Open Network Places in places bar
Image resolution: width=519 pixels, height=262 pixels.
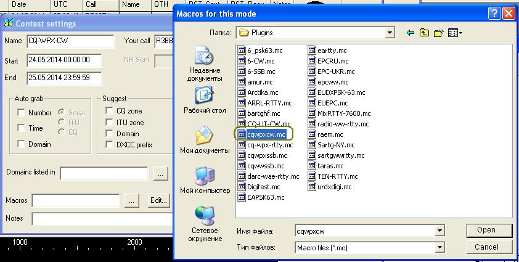[204, 223]
